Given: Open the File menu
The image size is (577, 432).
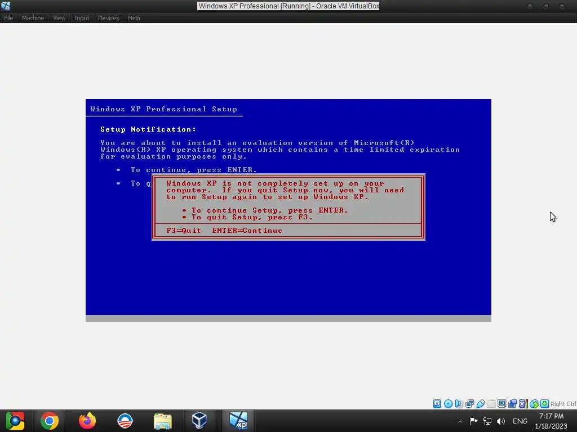Looking at the screenshot, I should pyautogui.click(x=8, y=18).
